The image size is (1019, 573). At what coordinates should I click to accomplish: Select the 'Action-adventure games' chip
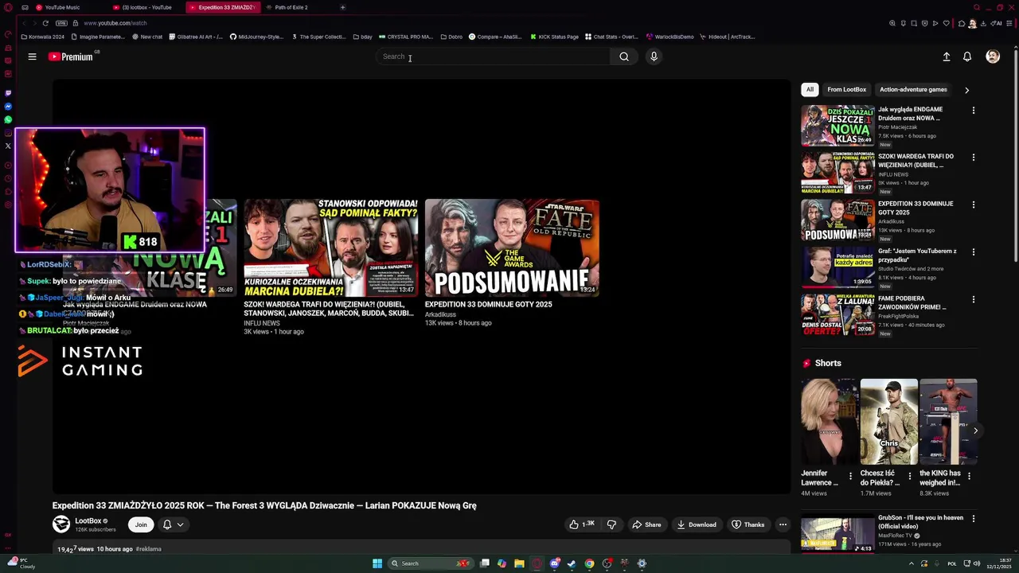coord(913,90)
